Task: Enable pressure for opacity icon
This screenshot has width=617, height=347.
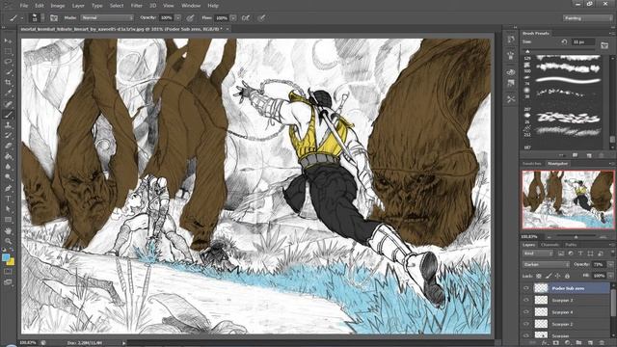Action: (191, 17)
